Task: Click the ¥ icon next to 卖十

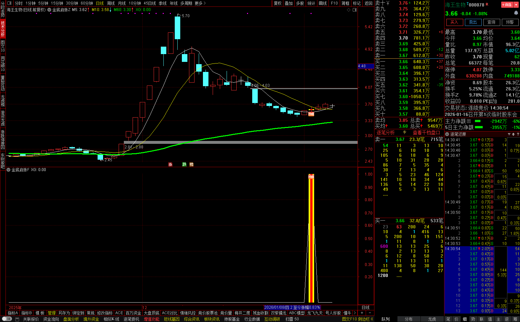Action: pos(388,3)
